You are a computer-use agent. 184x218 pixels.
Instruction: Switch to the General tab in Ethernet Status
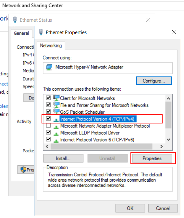[x=21, y=33]
